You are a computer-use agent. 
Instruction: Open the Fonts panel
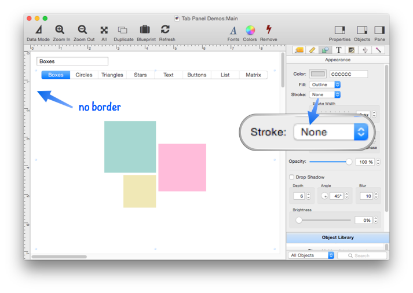pos(233,31)
